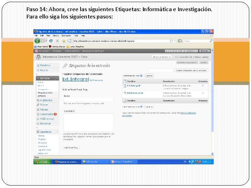Check the Ed.Preescolar tag checkbox

(125, 93)
